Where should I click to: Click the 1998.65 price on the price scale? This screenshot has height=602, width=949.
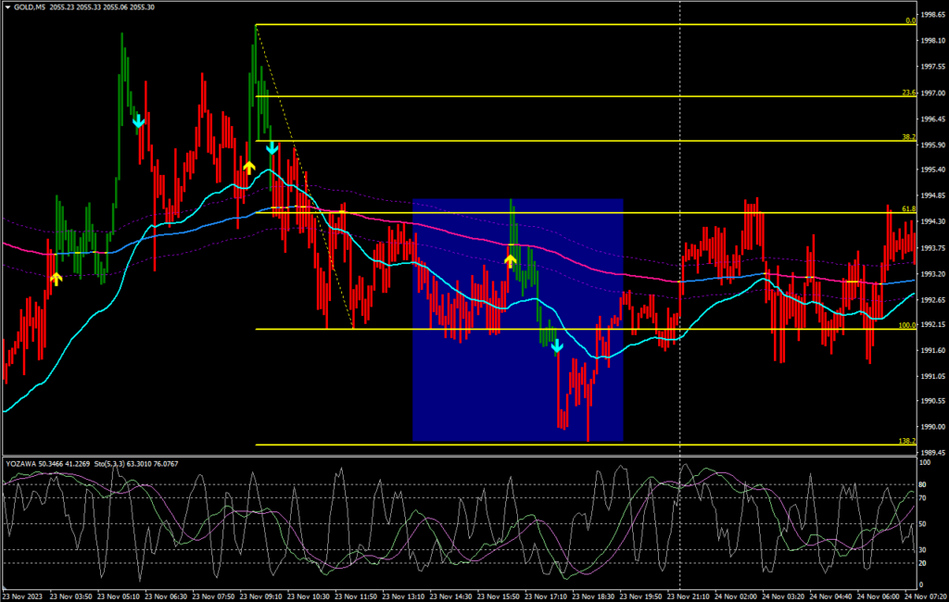[x=931, y=16]
